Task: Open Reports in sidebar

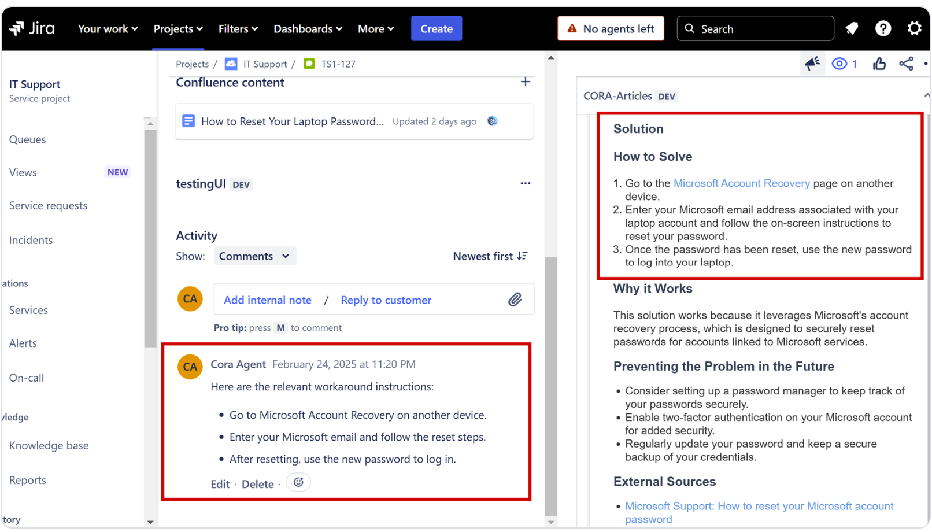Action: pyautogui.click(x=28, y=481)
